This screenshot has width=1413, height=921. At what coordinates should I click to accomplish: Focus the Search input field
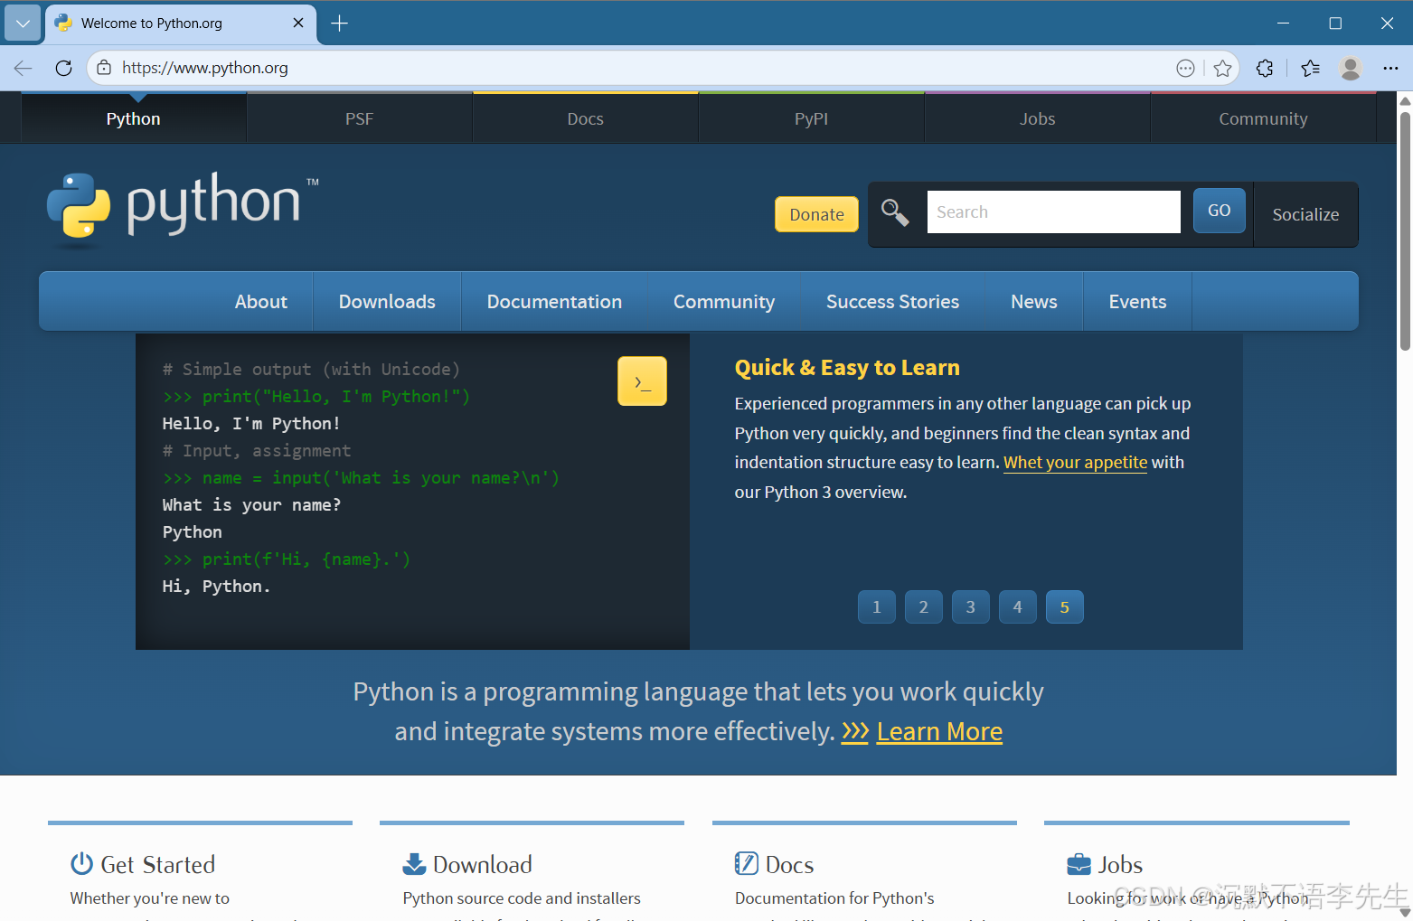click(x=1054, y=211)
